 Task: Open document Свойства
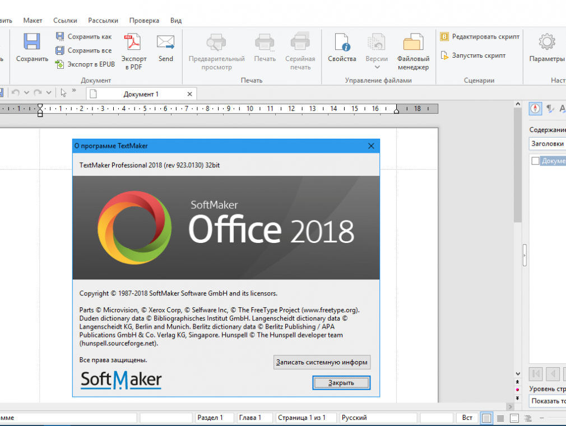[x=342, y=47]
